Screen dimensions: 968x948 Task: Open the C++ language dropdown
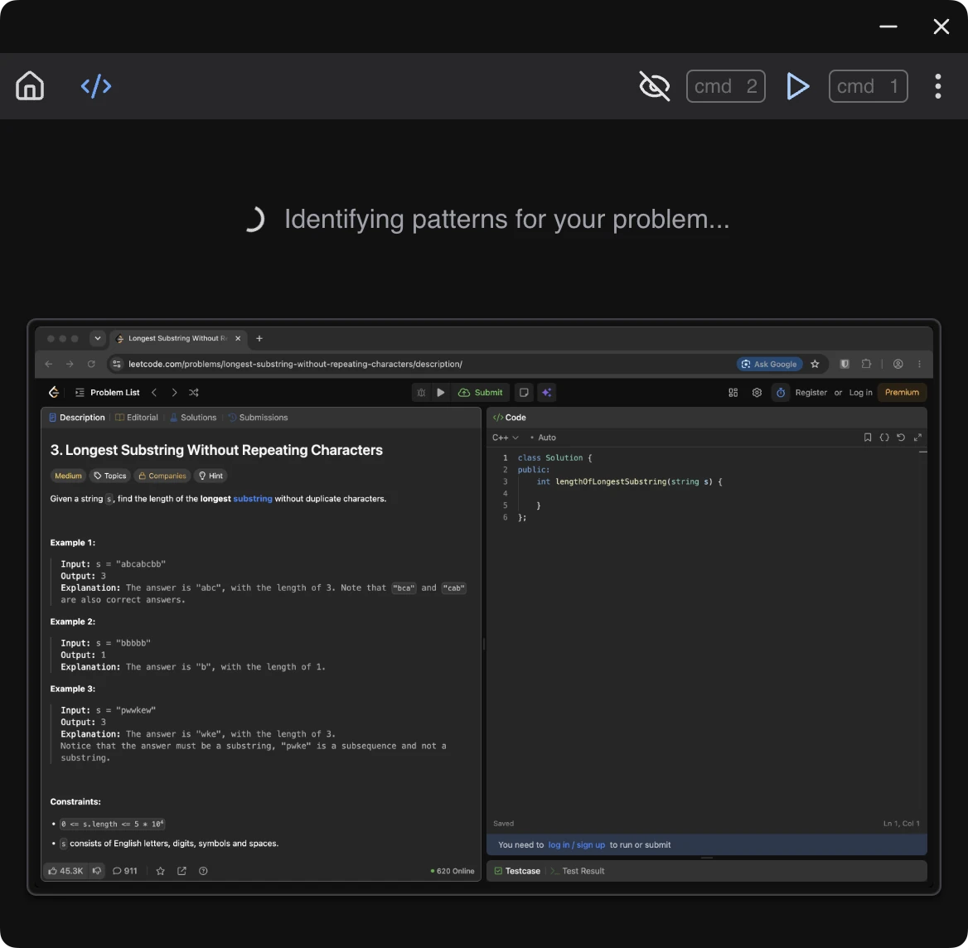(505, 438)
